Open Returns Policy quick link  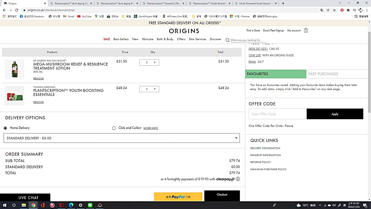[x=261, y=162]
